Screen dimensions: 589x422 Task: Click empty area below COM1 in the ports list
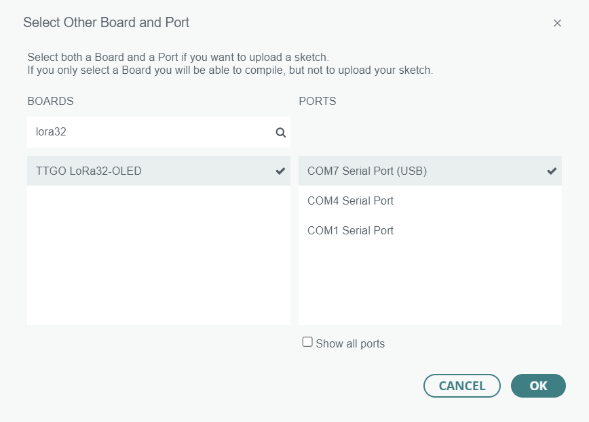click(x=430, y=284)
